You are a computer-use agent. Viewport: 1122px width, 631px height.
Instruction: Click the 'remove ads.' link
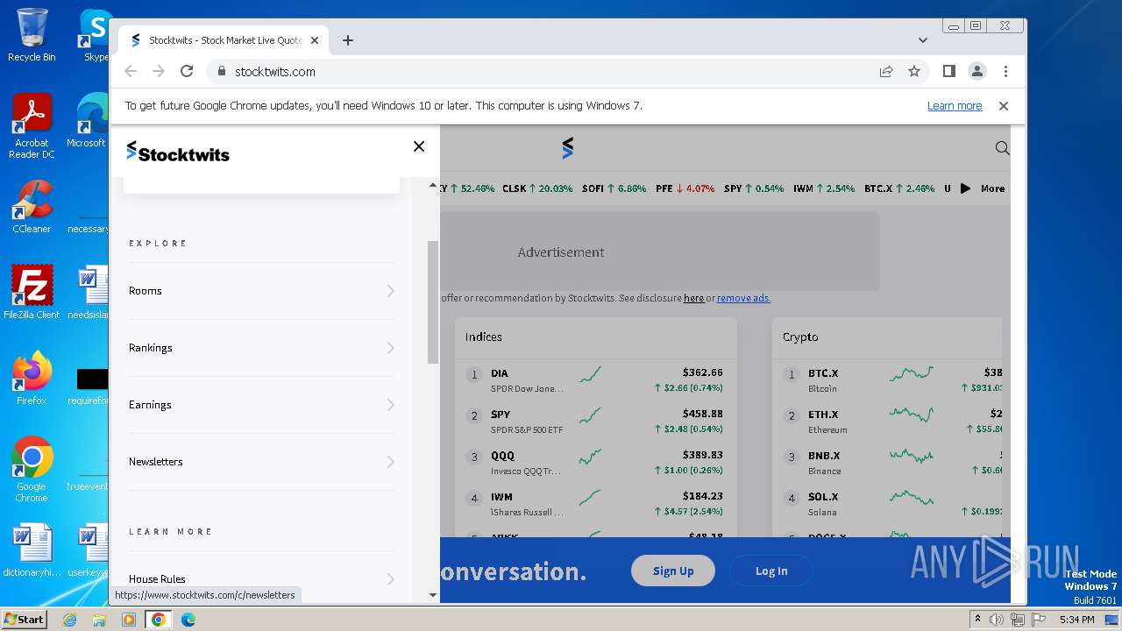coord(743,298)
